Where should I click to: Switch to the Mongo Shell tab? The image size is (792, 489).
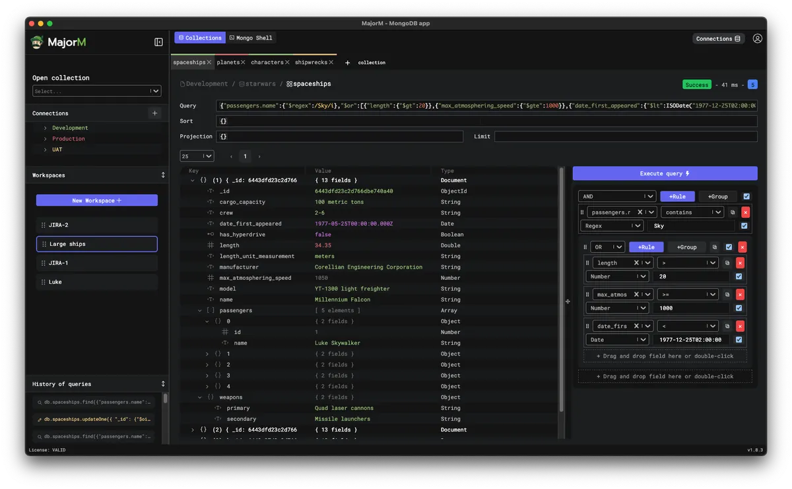[x=251, y=38]
